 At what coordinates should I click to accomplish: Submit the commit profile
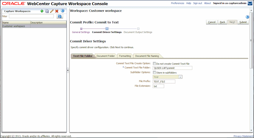coord(243,22)
